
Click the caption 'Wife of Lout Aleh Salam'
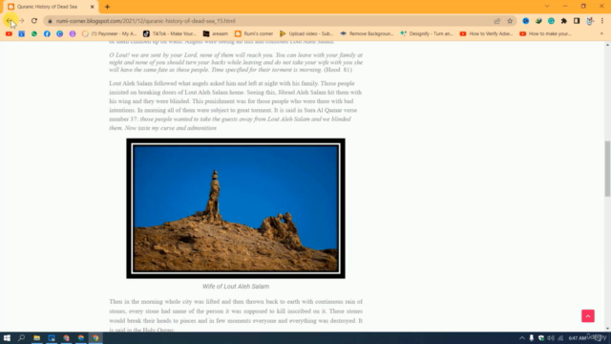236,287
